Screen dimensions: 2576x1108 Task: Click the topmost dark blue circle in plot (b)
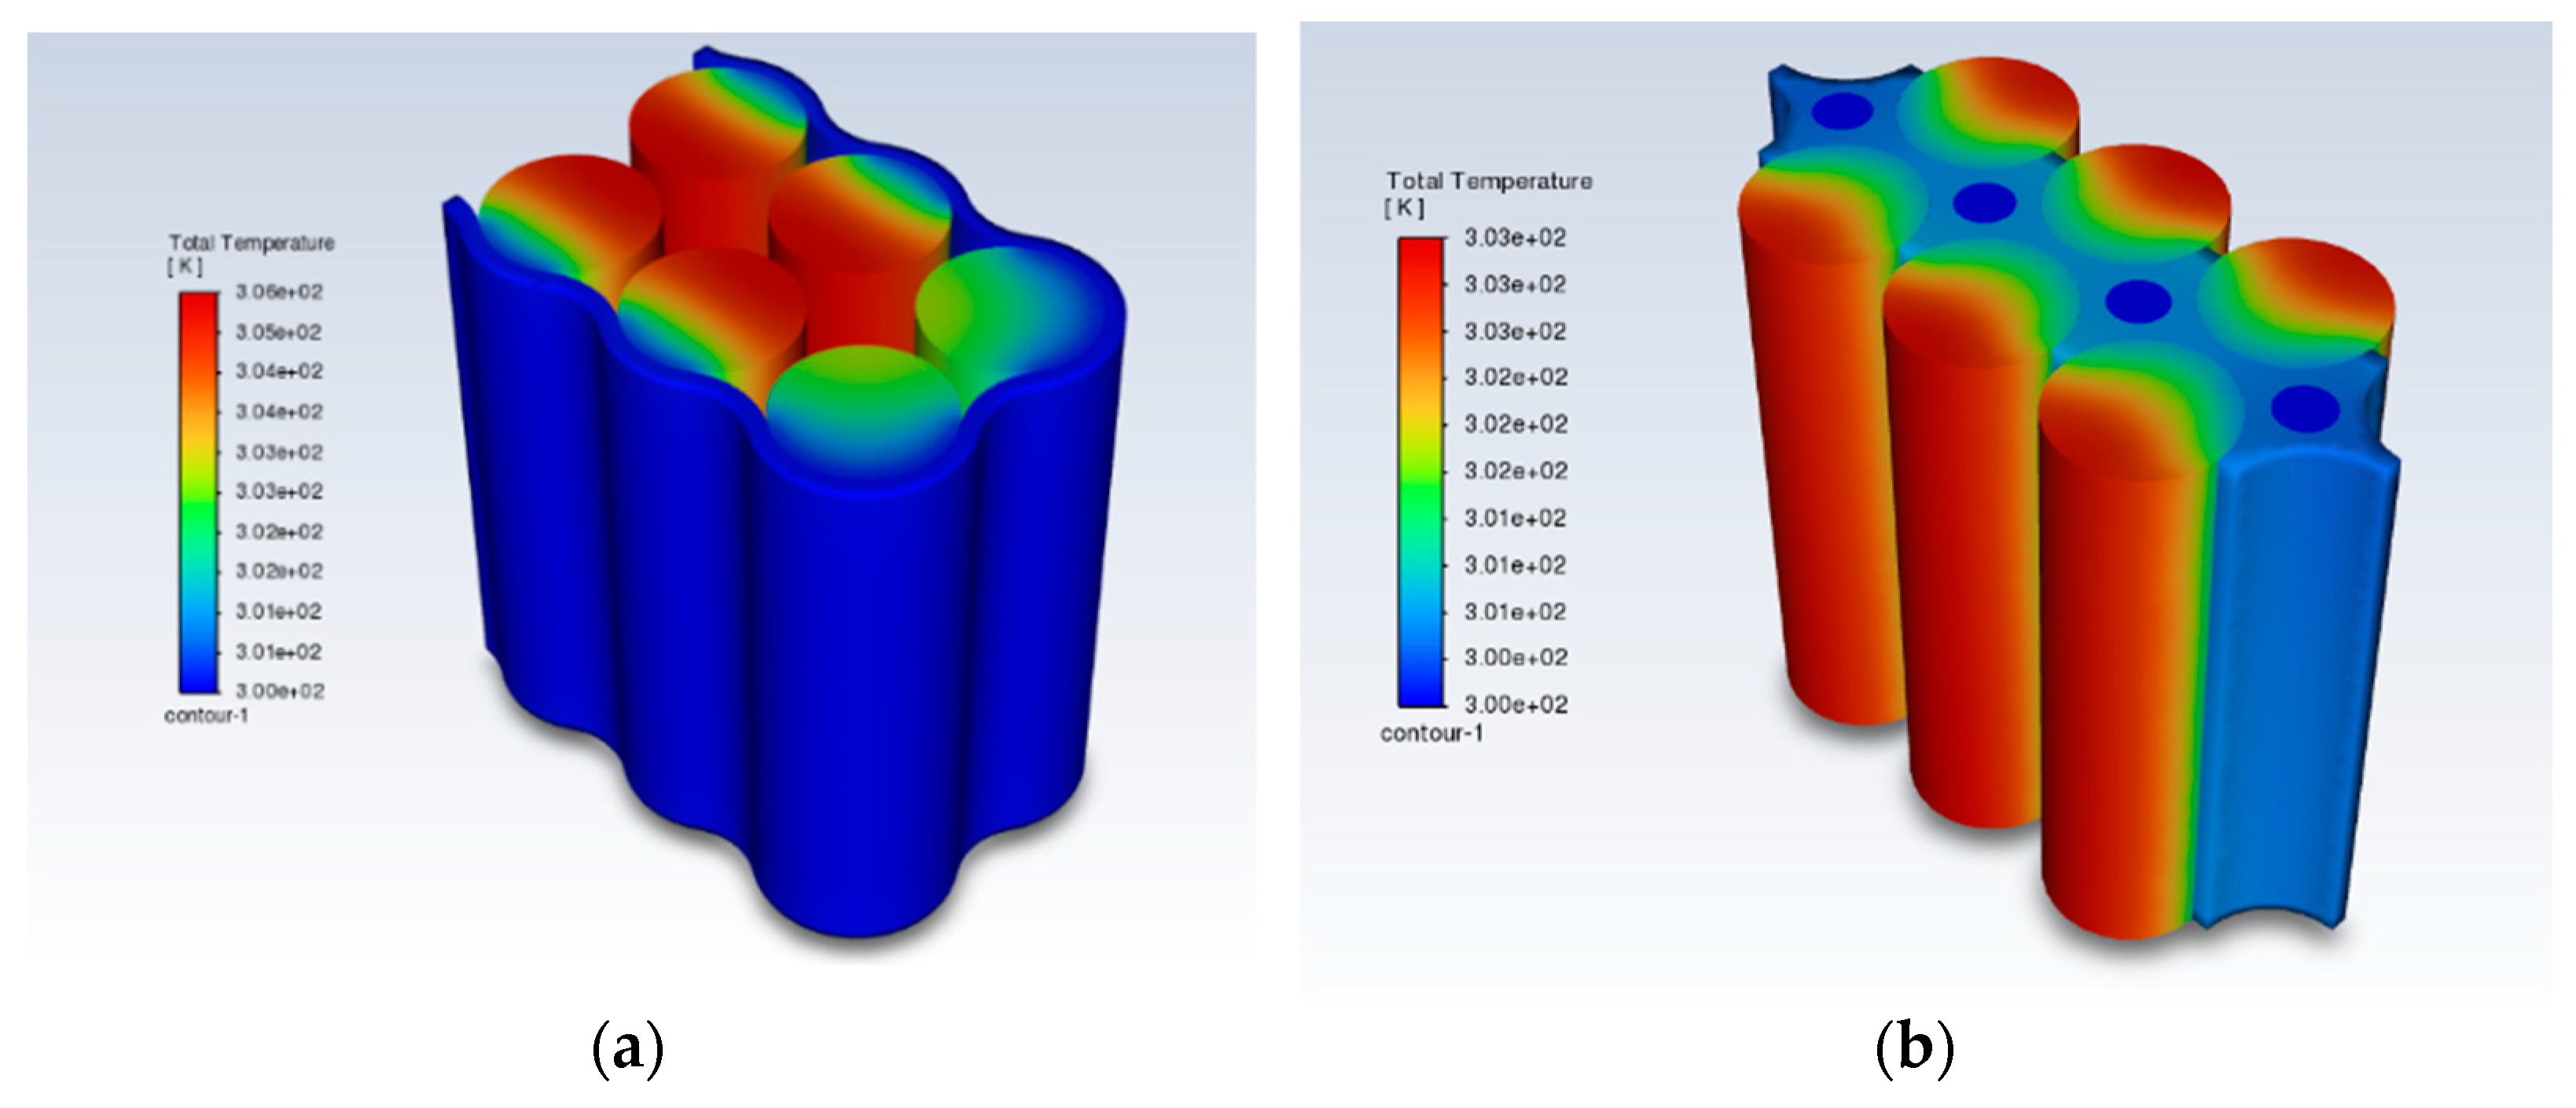[x=1843, y=110]
